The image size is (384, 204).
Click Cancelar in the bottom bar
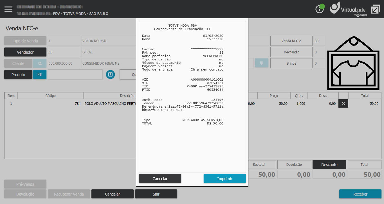coord(113,194)
